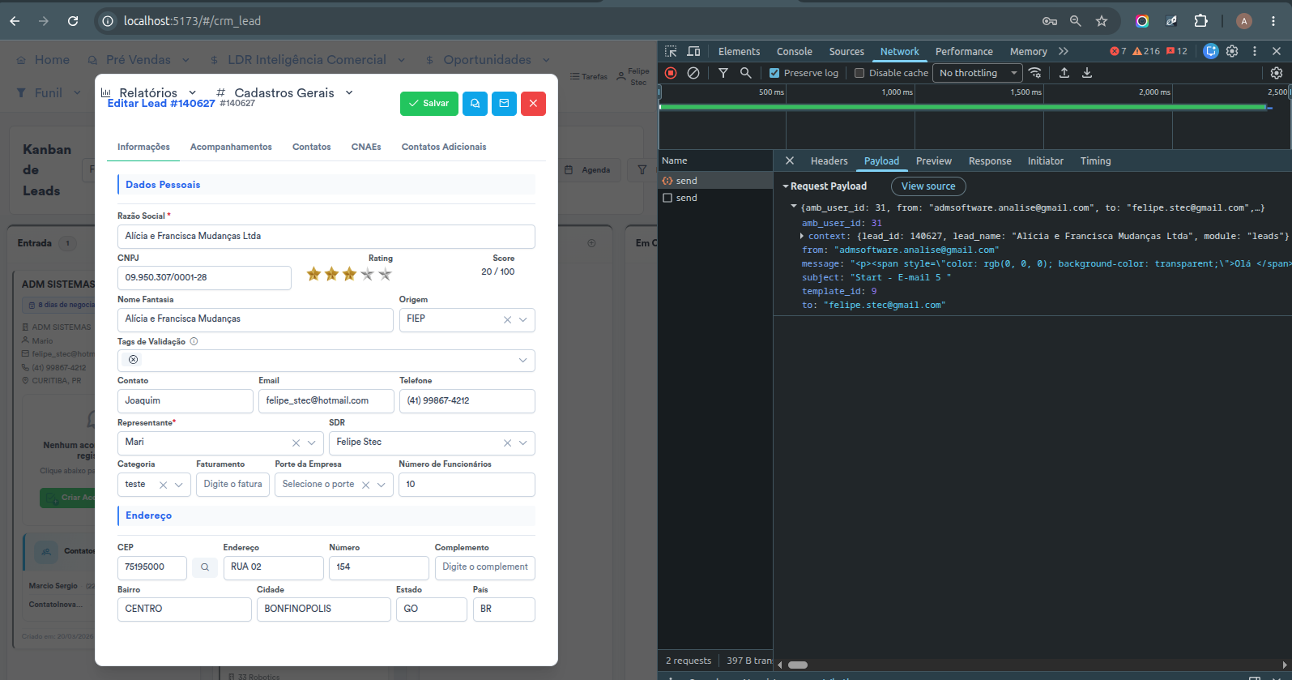The height and width of the screenshot is (680, 1292).
Task: Click the blue email envelope button
Action: point(504,104)
